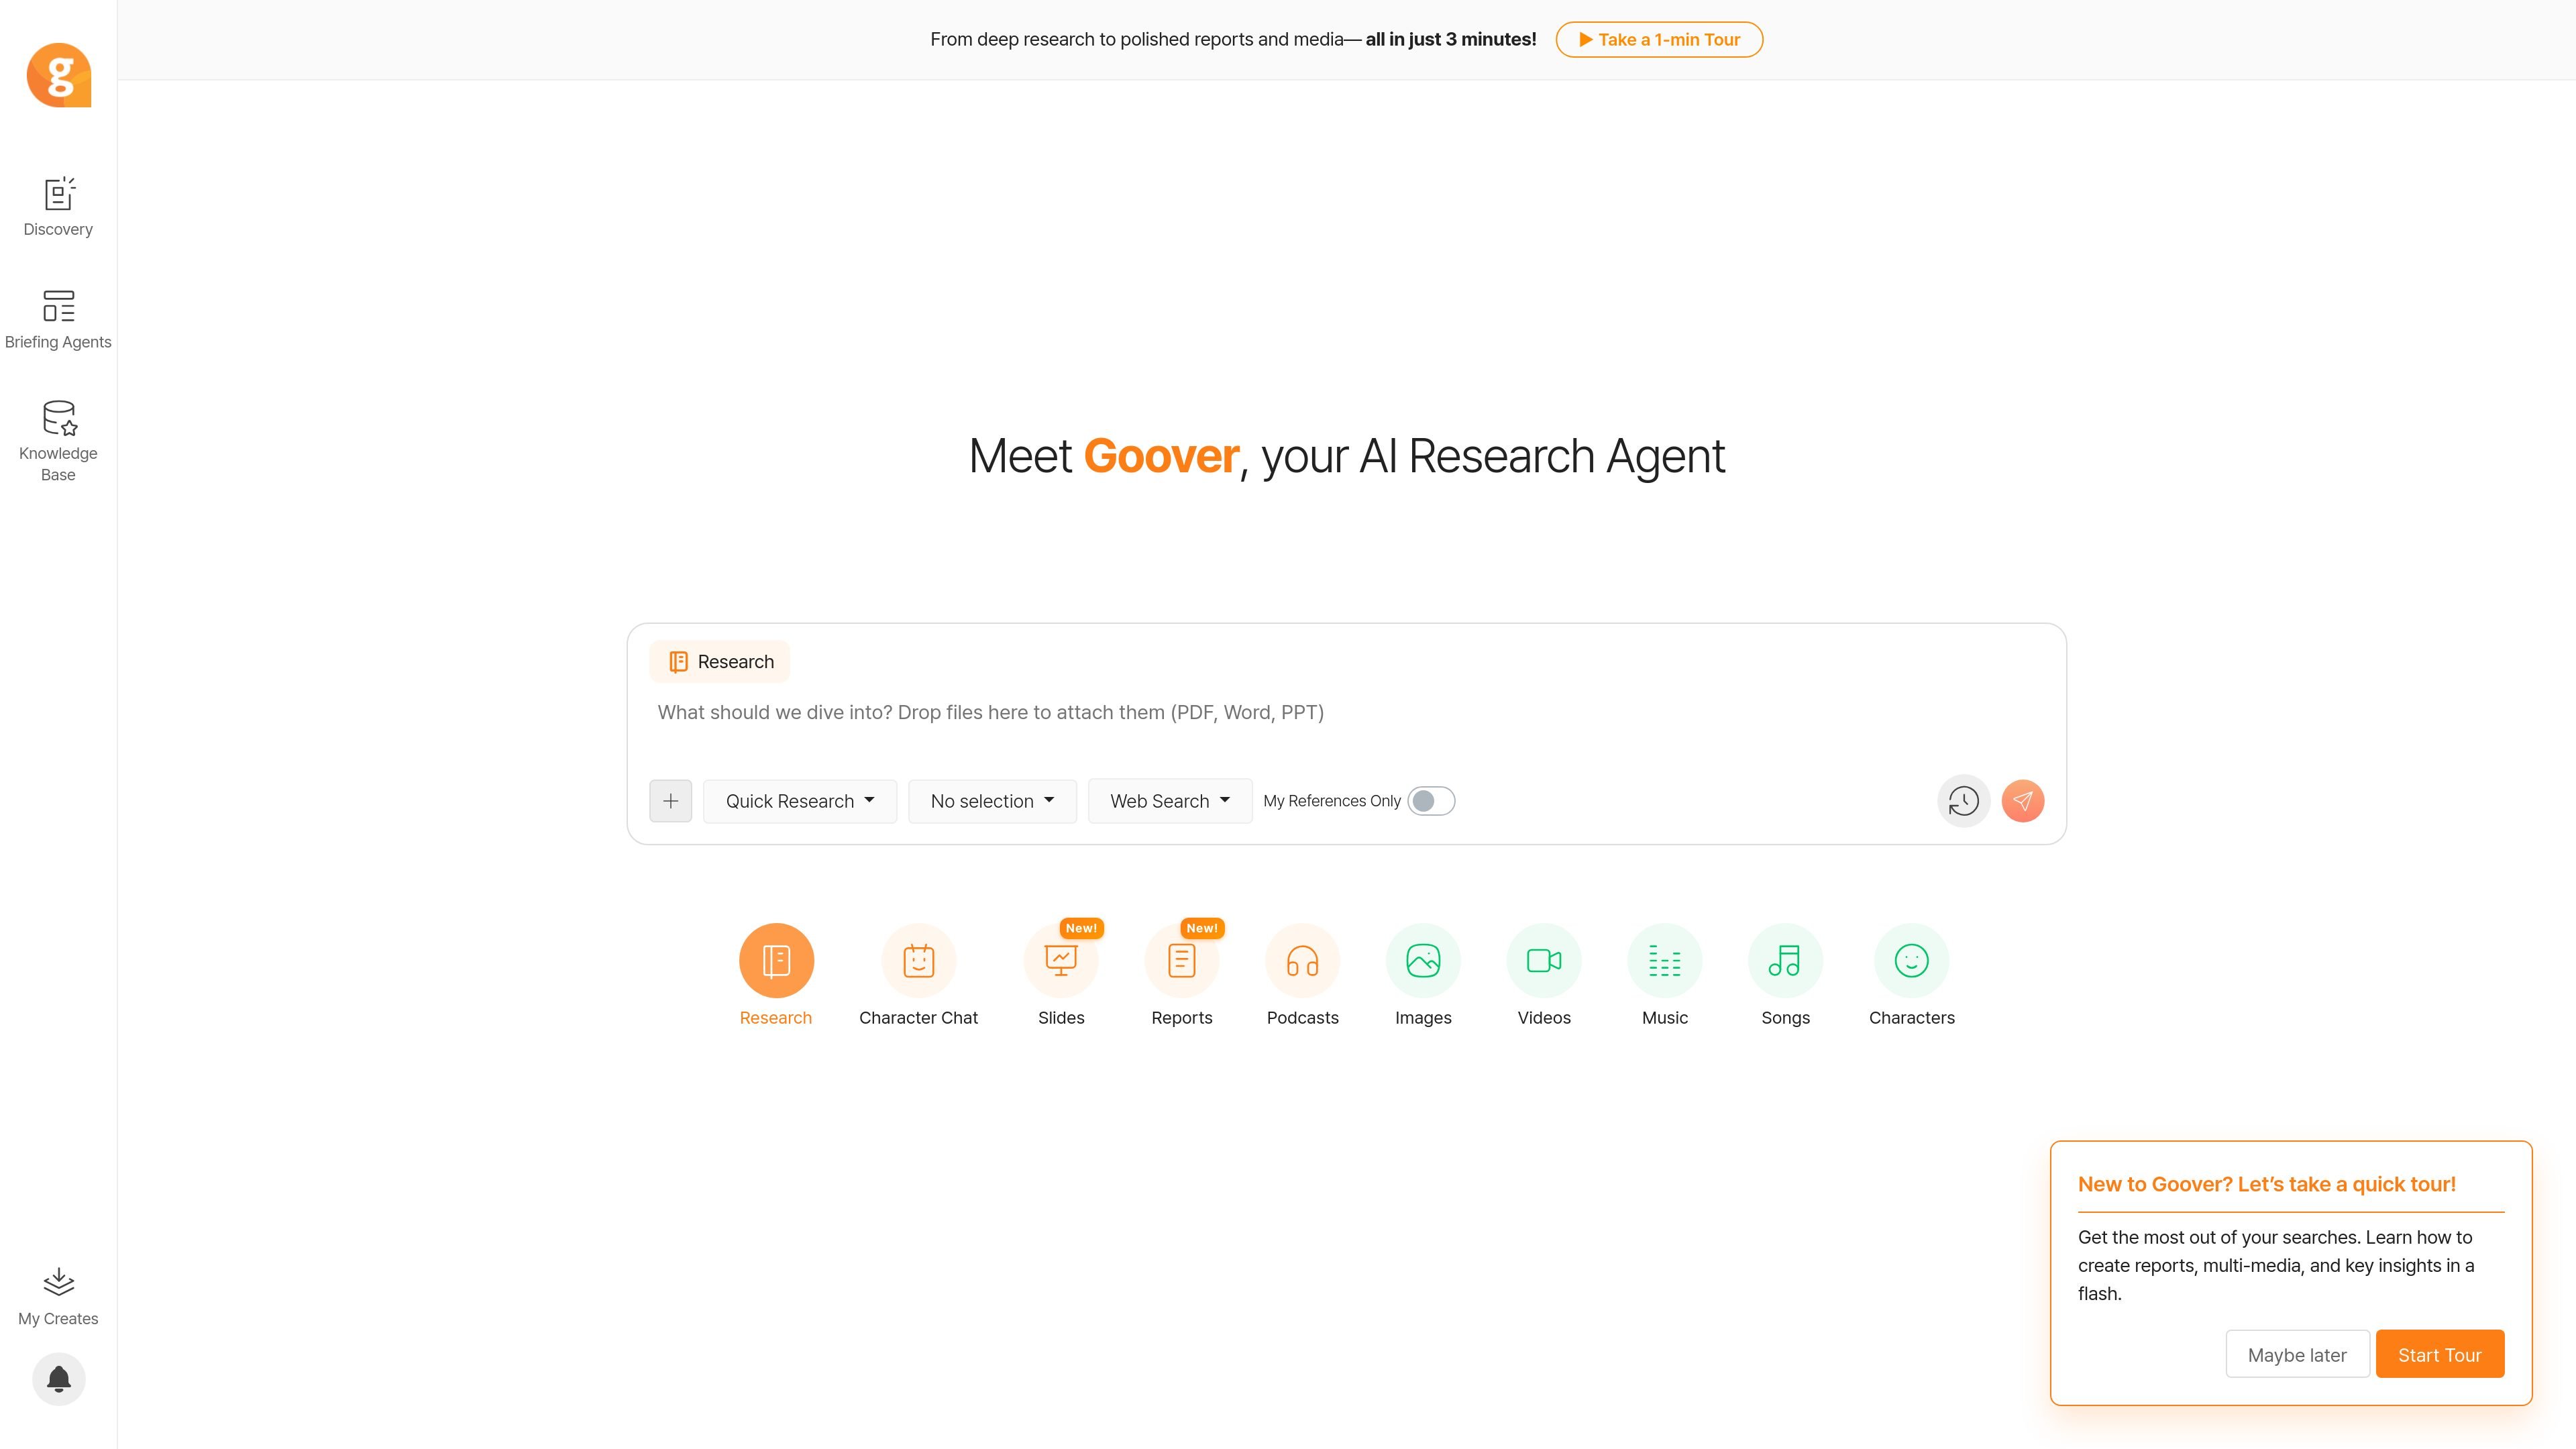Select the Character Chat icon
The image size is (2576, 1449).
tap(918, 961)
